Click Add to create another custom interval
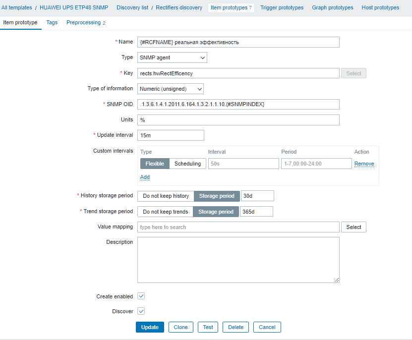The image size is (412, 340). pos(145,177)
